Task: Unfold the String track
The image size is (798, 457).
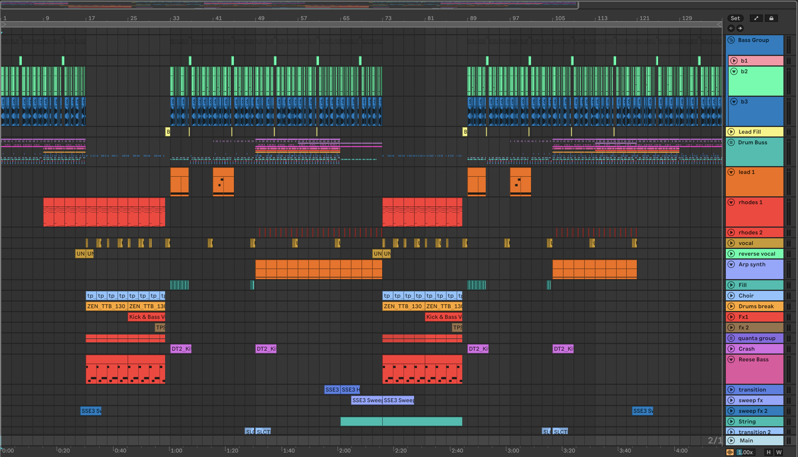Action: [731, 421]
